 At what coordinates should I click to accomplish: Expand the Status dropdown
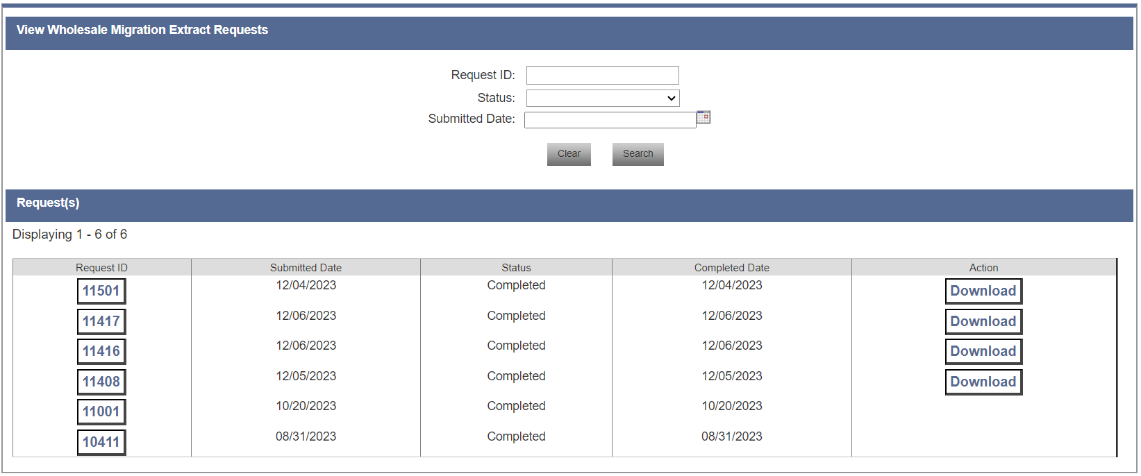[x=602, y=98]
